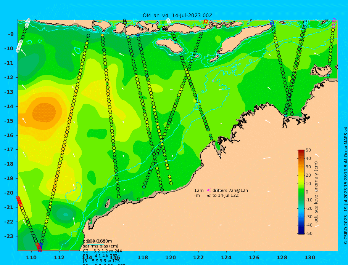Click latitude label '-17' on the y-axis

coord(9,150)
